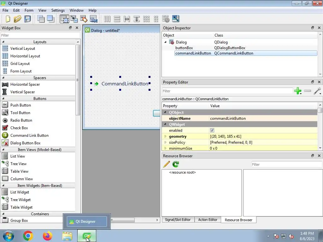Click the Lay Out Horizontally toolbar icon
Image resolution: width=323 pixels, height=242 pixels.
[x=107, y=19]
